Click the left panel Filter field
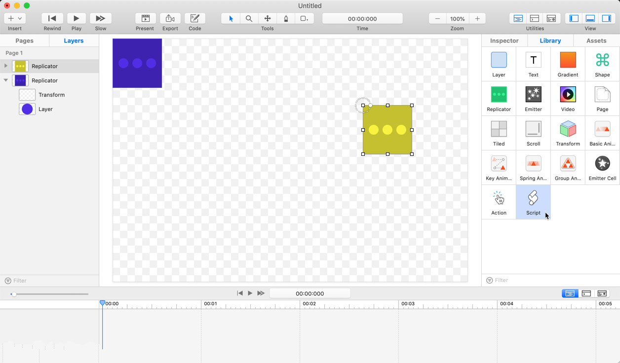Screen dimensions: 620x363 (49, 281)
